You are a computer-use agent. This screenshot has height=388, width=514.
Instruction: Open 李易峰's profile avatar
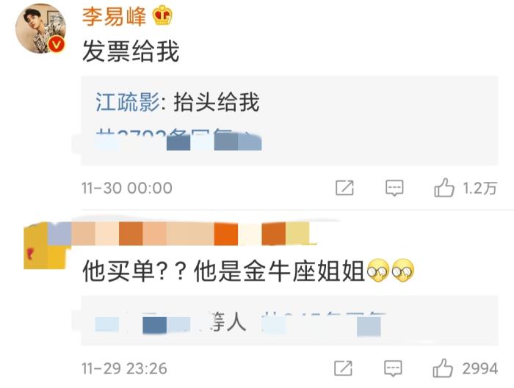40,29
